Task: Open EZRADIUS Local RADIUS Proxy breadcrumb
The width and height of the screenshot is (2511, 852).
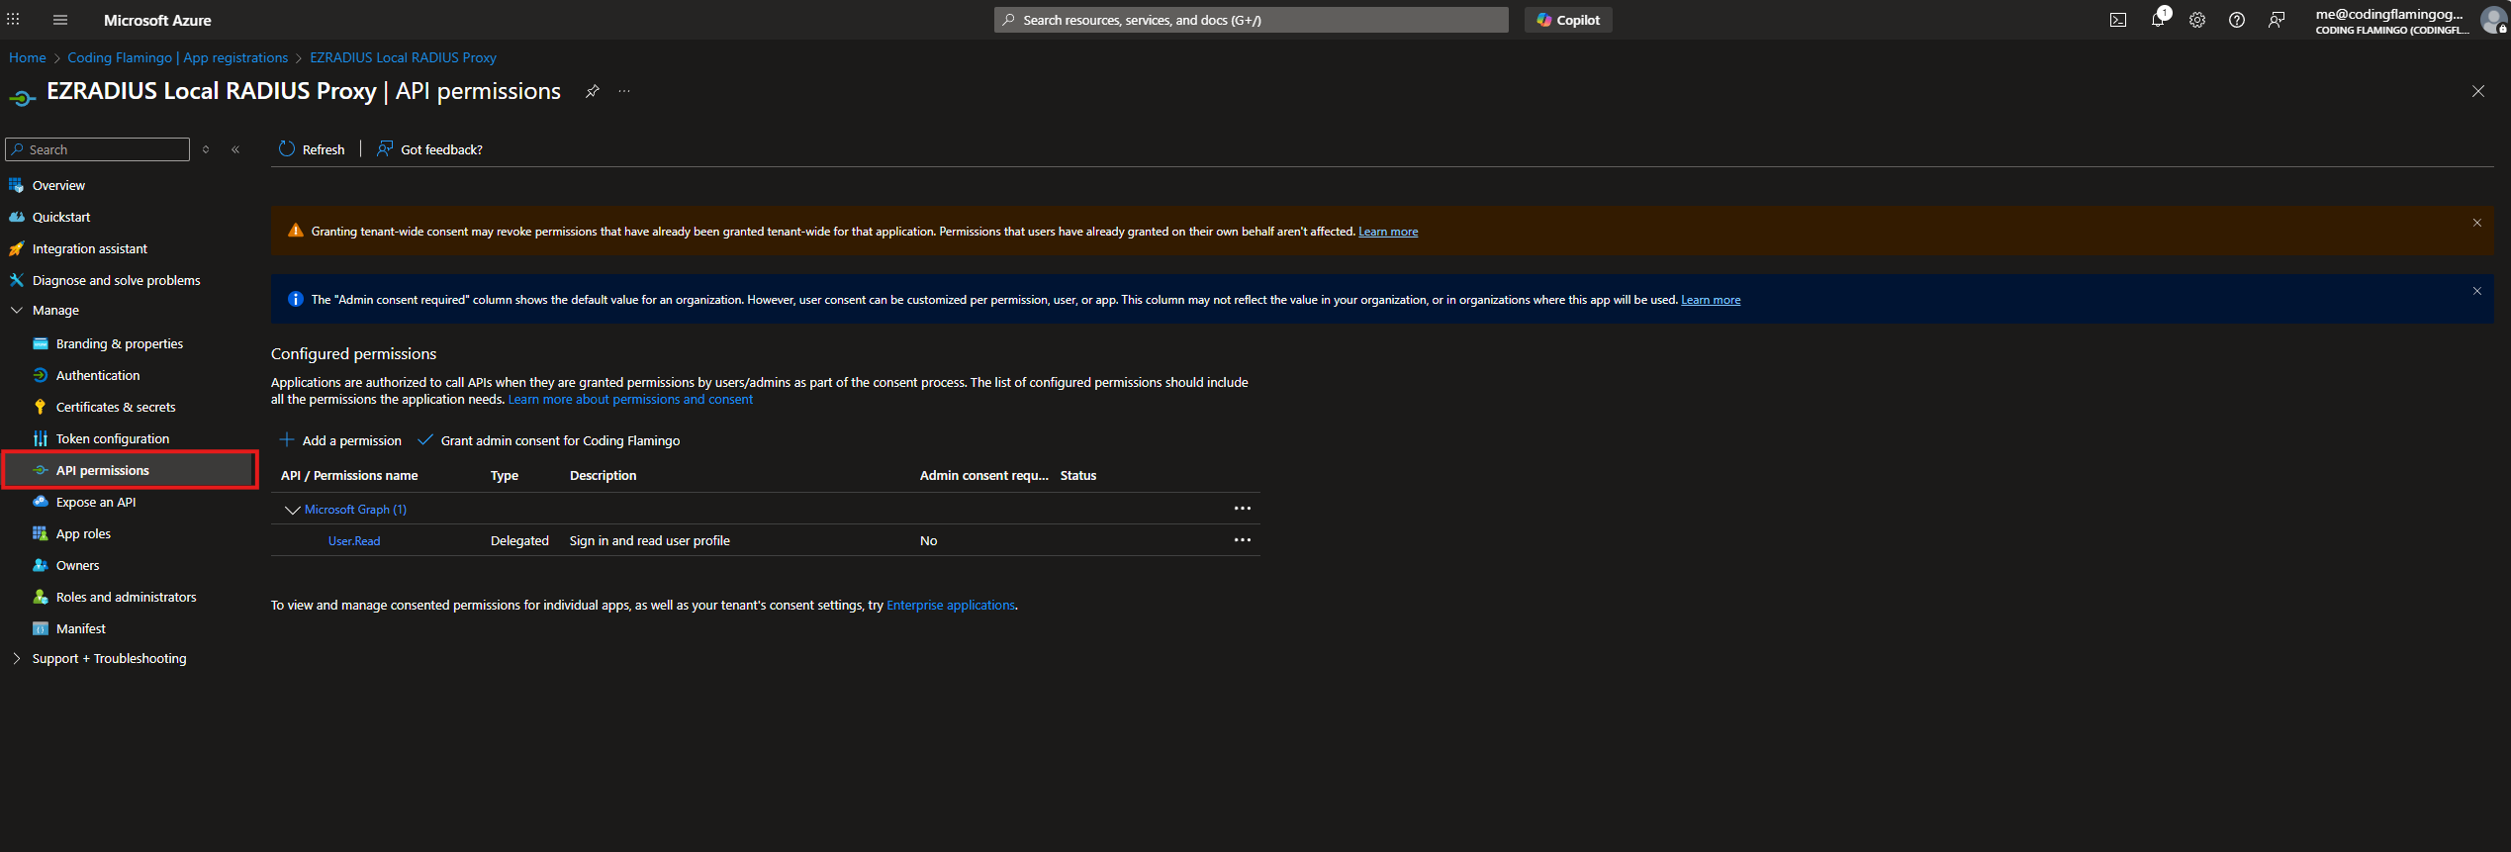Action: (404, 57)
